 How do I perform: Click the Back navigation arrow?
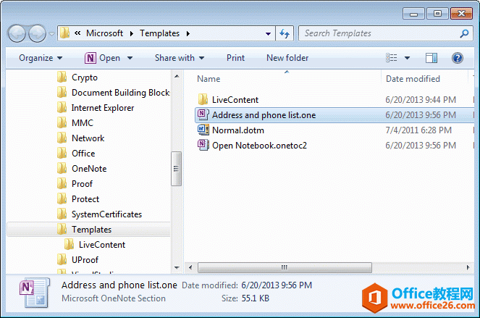pyautogui.click(x=18, y=33)
